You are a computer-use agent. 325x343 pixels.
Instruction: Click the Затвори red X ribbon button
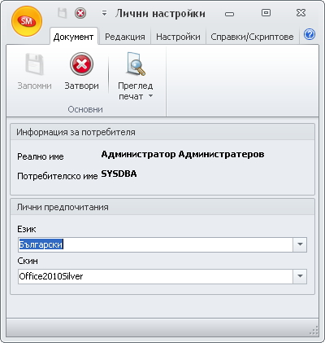pyautogui.click(x=81, y=72)
